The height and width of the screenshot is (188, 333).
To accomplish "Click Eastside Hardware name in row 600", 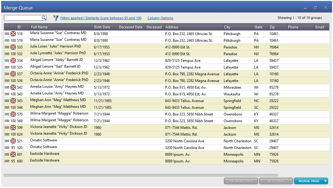I will click(x=45, y=160).
